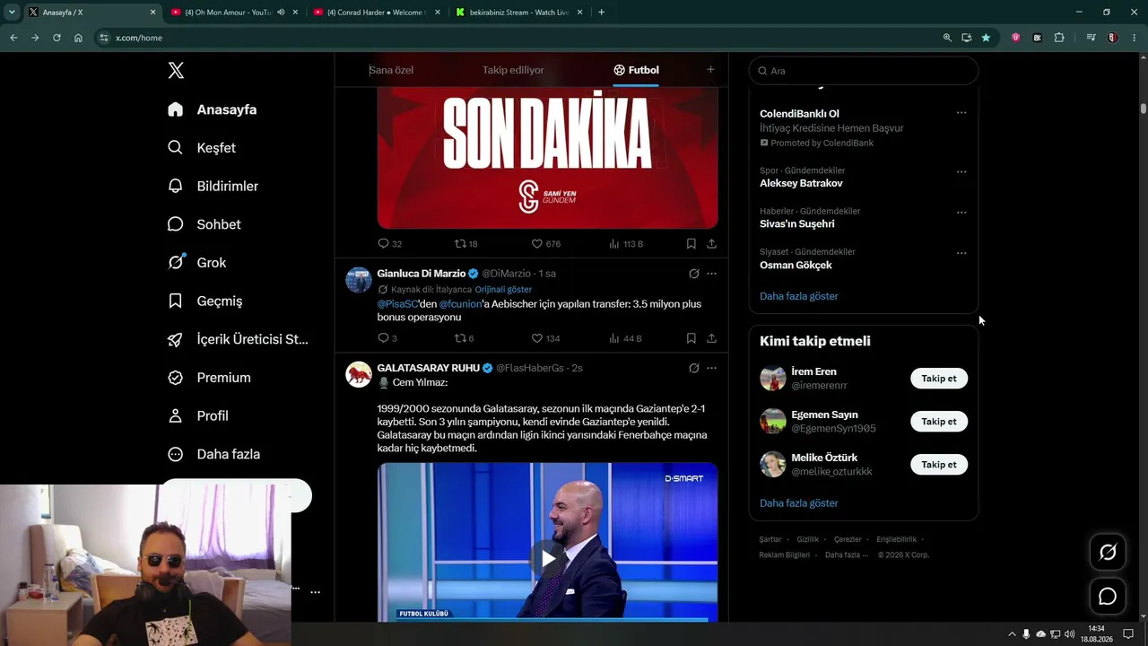Open the @PisaSC mention link

coord(398,304)
